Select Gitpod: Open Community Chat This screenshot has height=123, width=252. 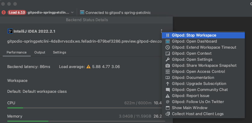[x=203, y=90]
